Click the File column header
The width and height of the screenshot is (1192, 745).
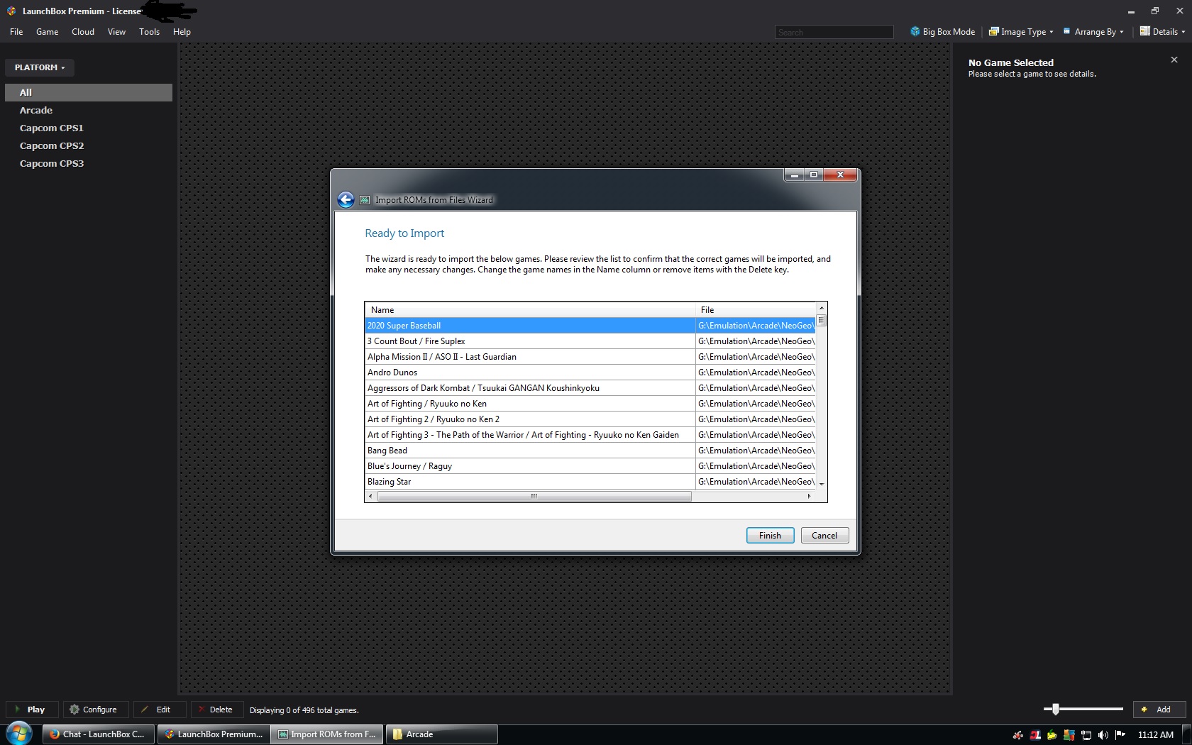point(756,310)
